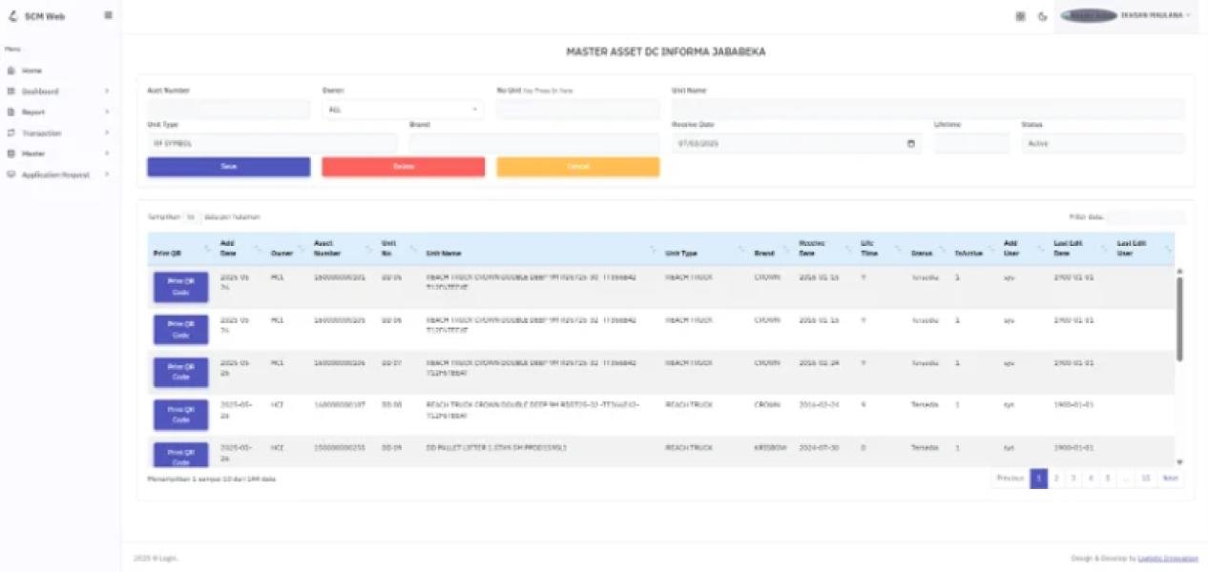
Task: Open the user profile dropdown menu
Action: [x=1126, y=16]
